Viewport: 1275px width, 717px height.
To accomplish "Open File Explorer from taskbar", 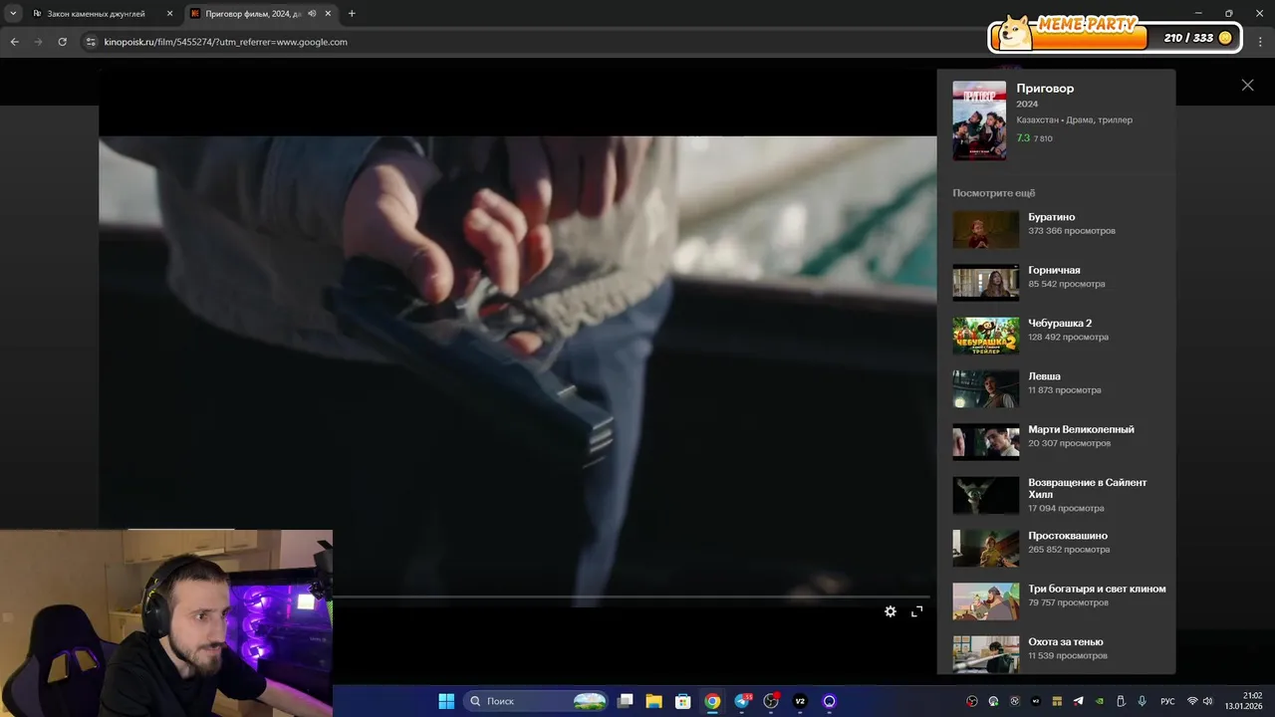I will click(653, 701).
